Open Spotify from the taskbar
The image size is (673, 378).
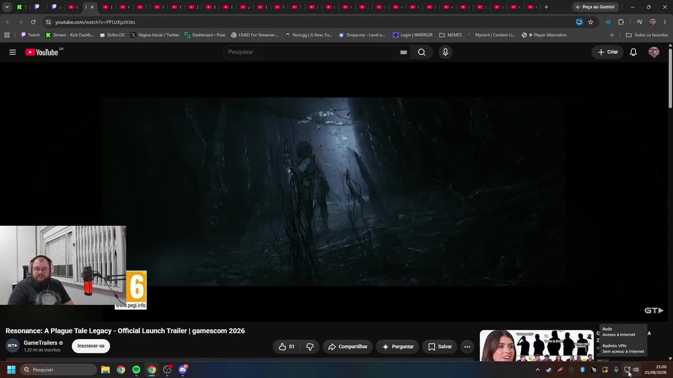(136, 370)
